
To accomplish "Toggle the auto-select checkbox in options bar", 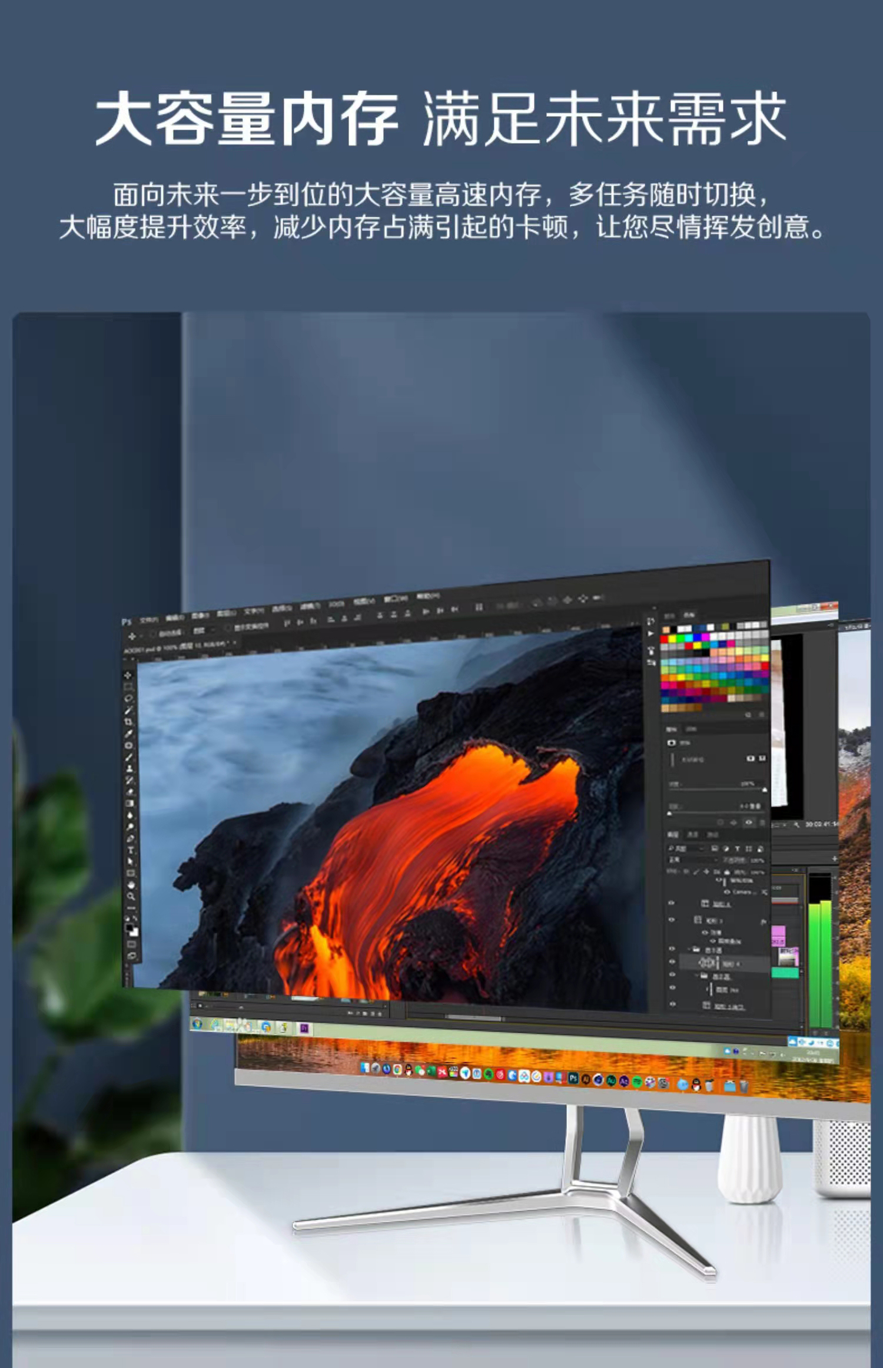I will [x=152, y=633].
